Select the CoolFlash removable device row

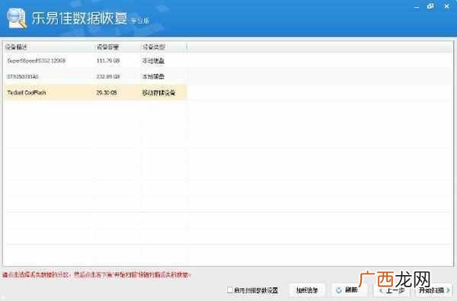pos(96,93)
